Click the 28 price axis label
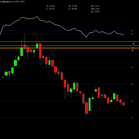Viewport: 139px width, 139px height. point(132,68)
